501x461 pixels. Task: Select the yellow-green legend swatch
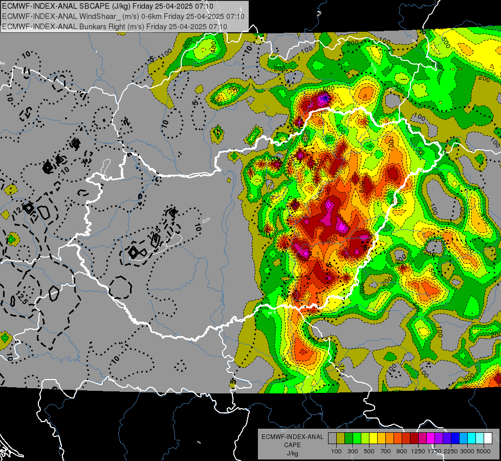365,438
